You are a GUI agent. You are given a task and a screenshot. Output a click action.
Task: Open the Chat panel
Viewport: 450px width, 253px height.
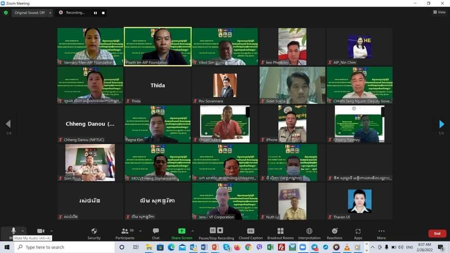[x=155, y=233]
